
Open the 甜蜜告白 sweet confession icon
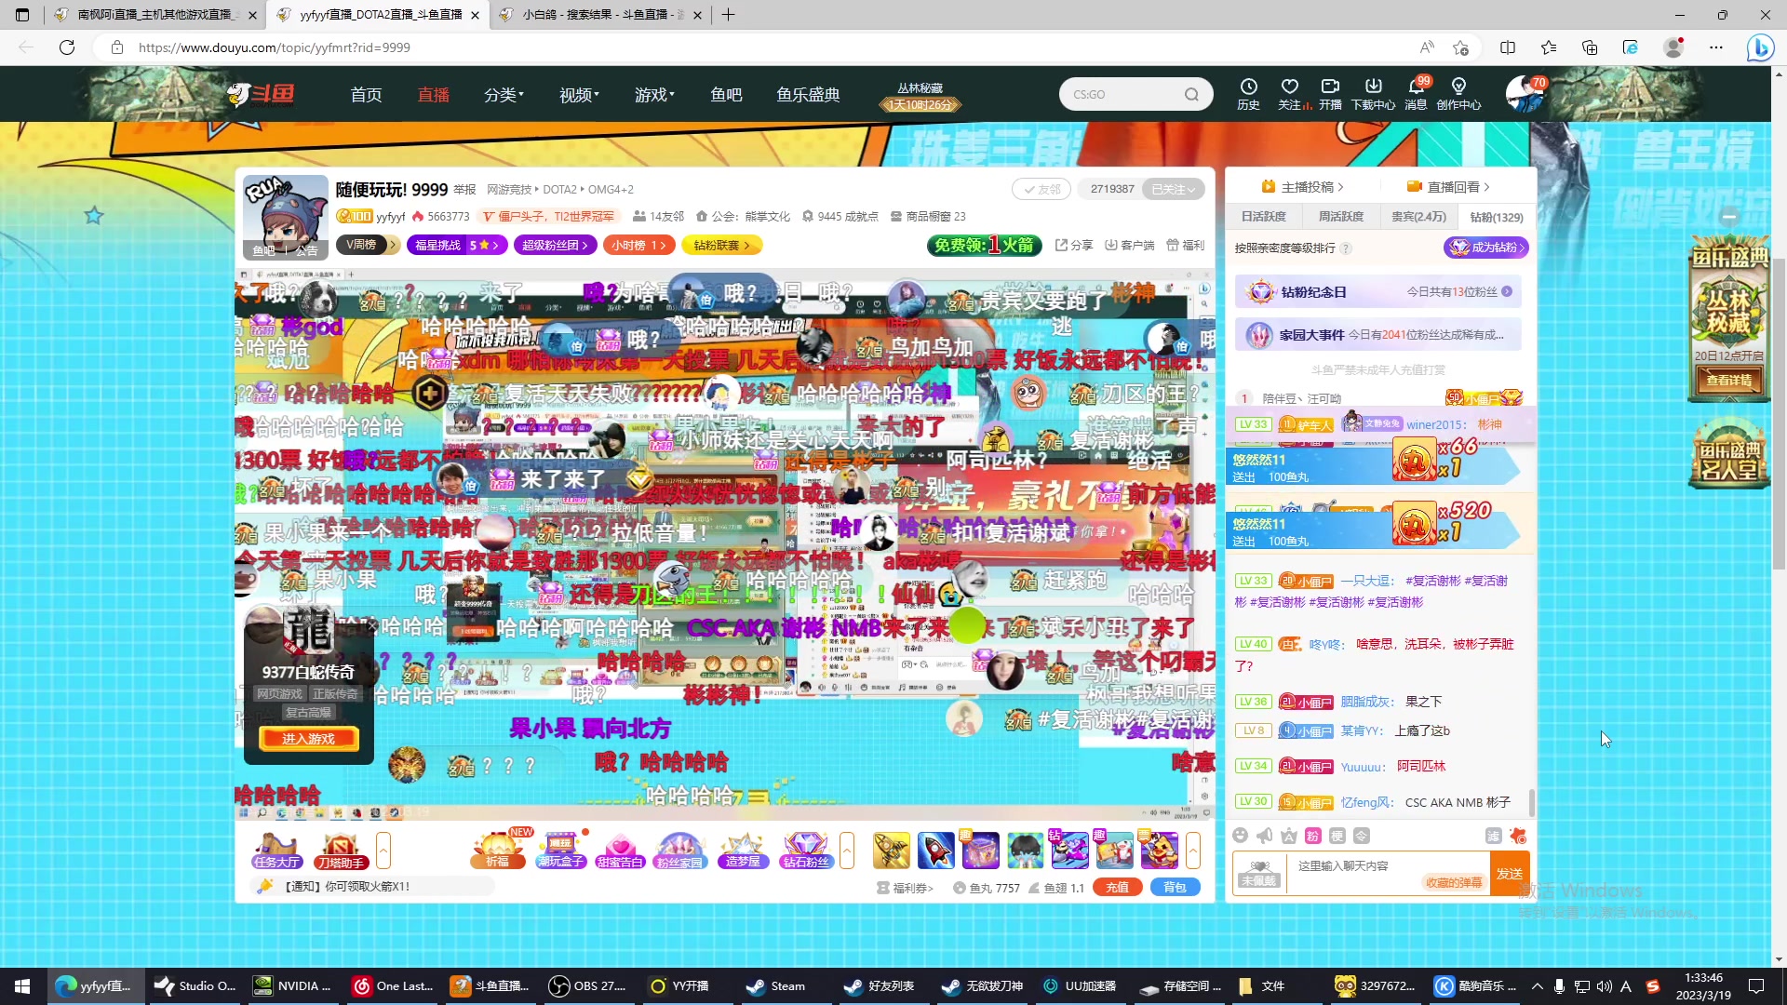[620, 850]
